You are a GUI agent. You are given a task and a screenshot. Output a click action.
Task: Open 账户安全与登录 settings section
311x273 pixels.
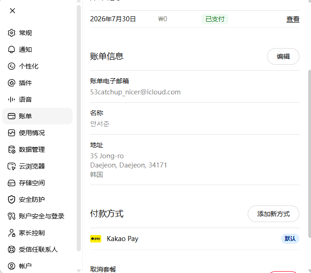[37, 216]
